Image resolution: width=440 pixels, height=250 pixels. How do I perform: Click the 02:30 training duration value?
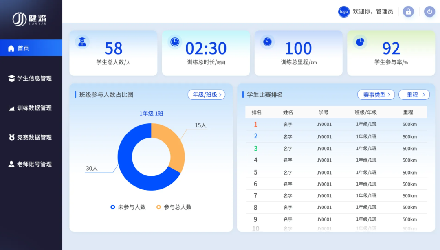pyautogui.click(x=206, y=48)
